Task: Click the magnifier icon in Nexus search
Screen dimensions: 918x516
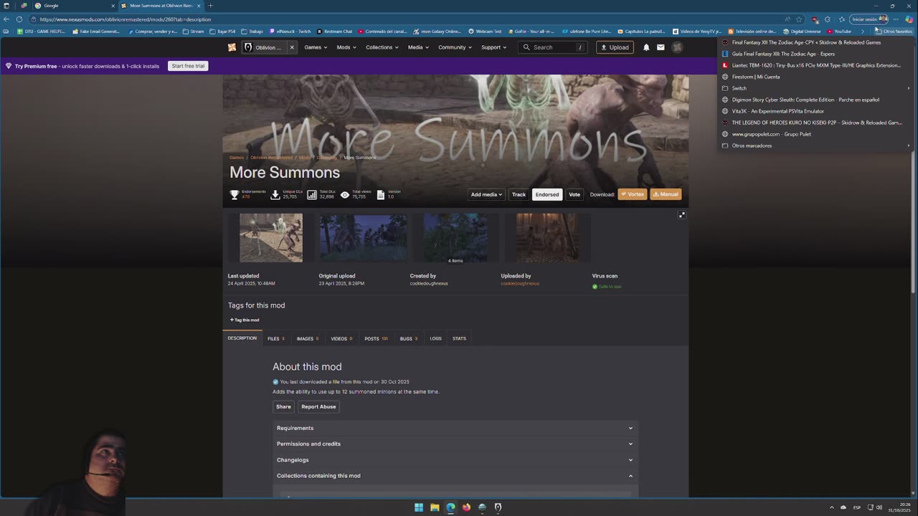Action: pos(526,47)
